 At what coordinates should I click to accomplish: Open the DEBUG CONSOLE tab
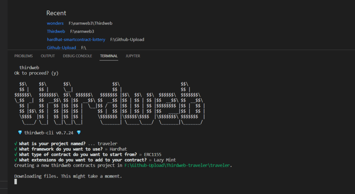coord(77,56)
